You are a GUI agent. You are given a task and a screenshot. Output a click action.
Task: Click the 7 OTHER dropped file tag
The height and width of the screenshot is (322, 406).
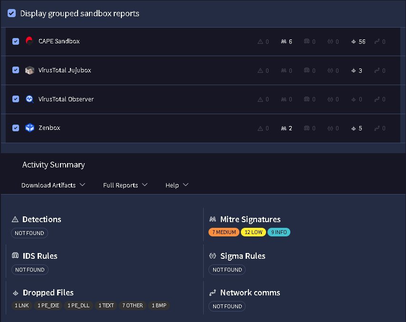pyautogui.click(x=133, y=305)
